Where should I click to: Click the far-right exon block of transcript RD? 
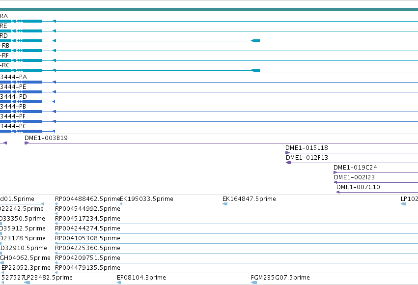coord(255,41)
